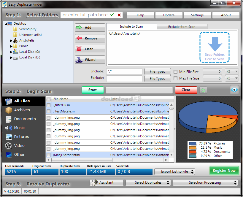Enable the Min File Size checkbox
The width and height of the screenshot is (243, 197).
pyautogui.click(x=175, y=72)
